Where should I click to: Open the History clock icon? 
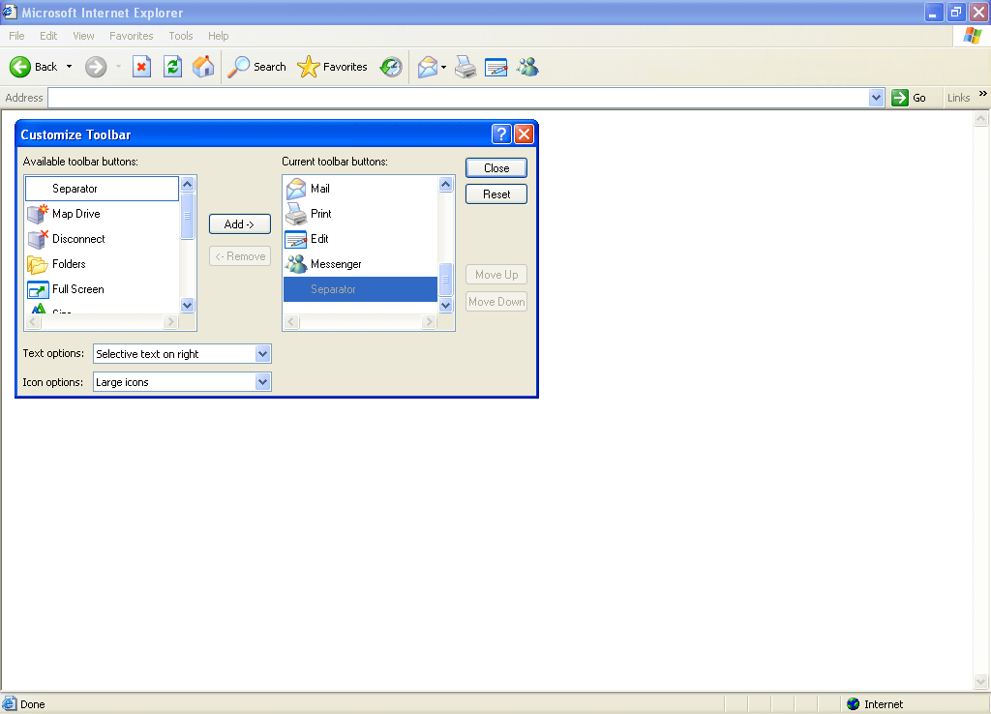click(x=391, y=67)
